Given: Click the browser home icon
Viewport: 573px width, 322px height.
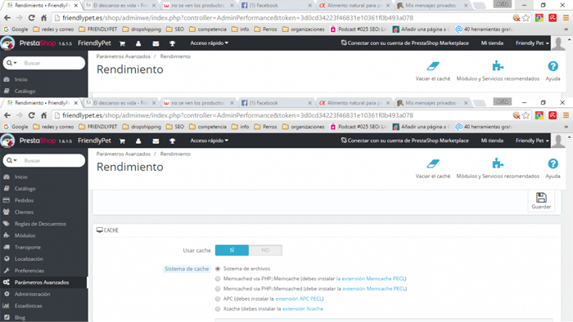Looking at the screenshot, I should click(44, 115).
